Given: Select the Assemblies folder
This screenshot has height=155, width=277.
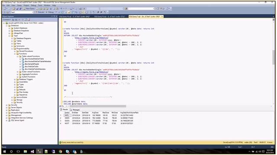Looking at the screenshot, I should 23,82.
